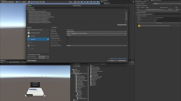This screenshot has width=181, height=101.
Task: Click the IP conflict warning icon
Action: pos(139,26)
